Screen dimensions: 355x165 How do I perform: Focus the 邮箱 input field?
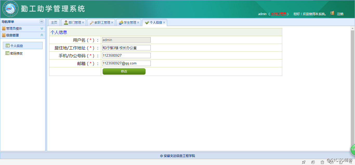(x=126, y=63)
